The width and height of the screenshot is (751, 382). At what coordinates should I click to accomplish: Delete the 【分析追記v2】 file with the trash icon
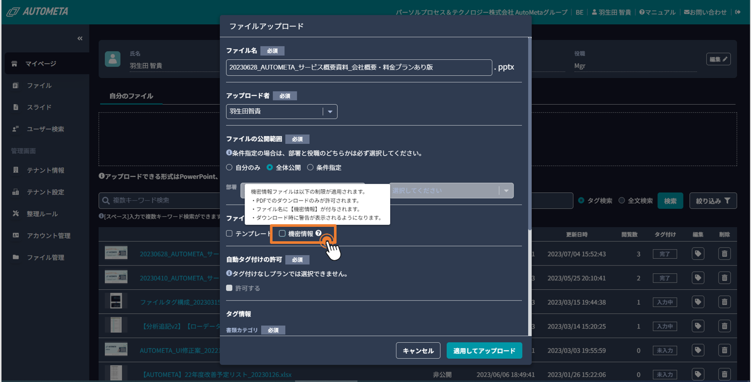(725, 326)
